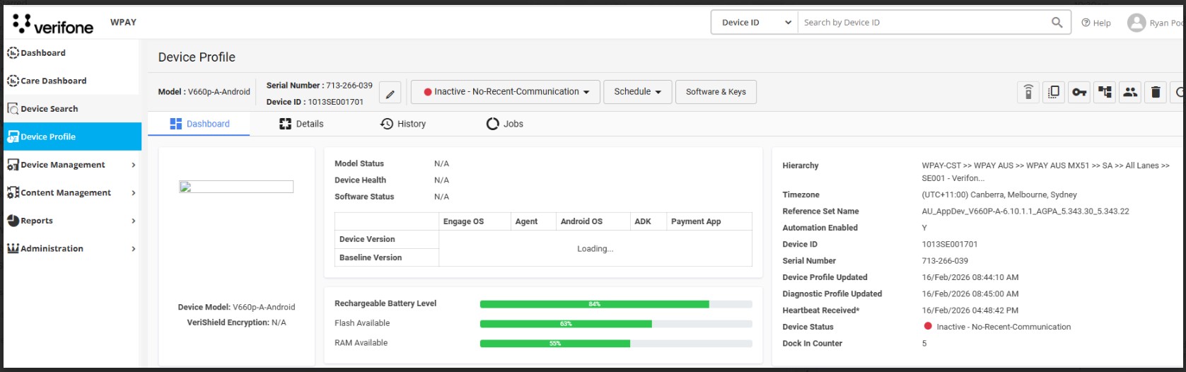Click the Heartbeat Received timestamp value
1186x372 pixels.
[970, 310]
